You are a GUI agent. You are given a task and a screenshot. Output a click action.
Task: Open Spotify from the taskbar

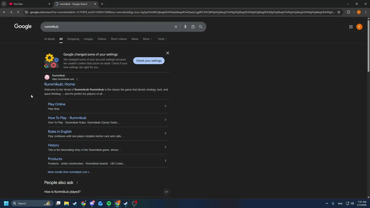[109, 203]
